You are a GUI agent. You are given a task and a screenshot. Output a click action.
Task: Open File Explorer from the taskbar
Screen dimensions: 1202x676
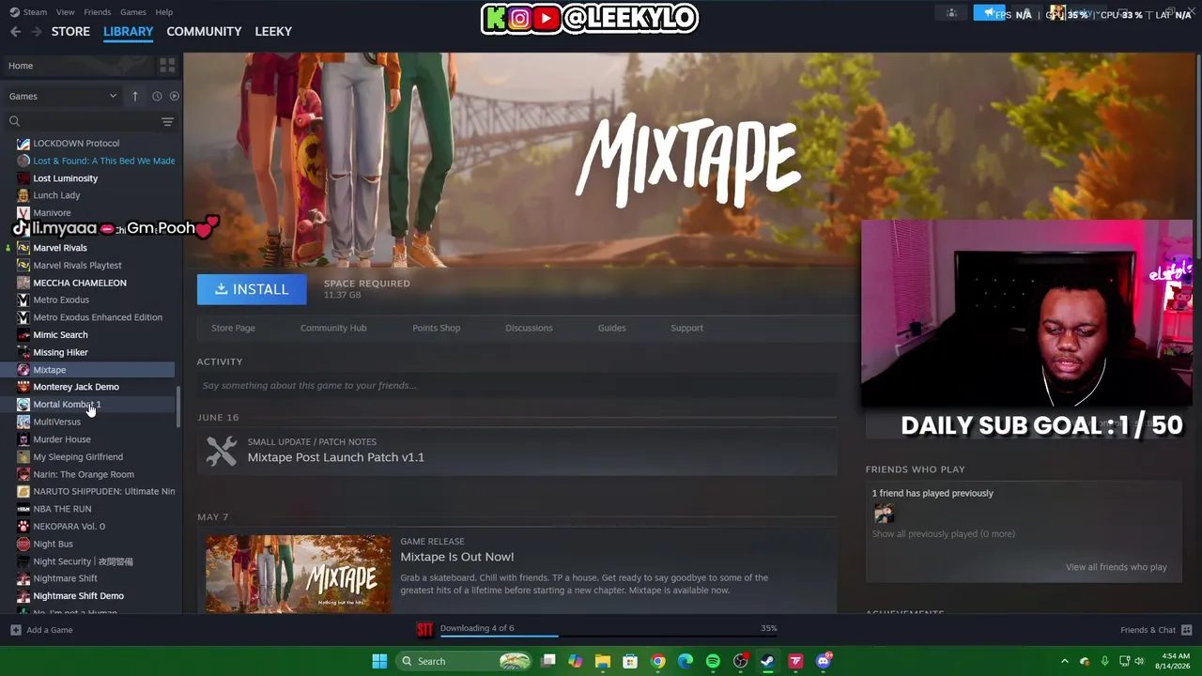(603, 661)
